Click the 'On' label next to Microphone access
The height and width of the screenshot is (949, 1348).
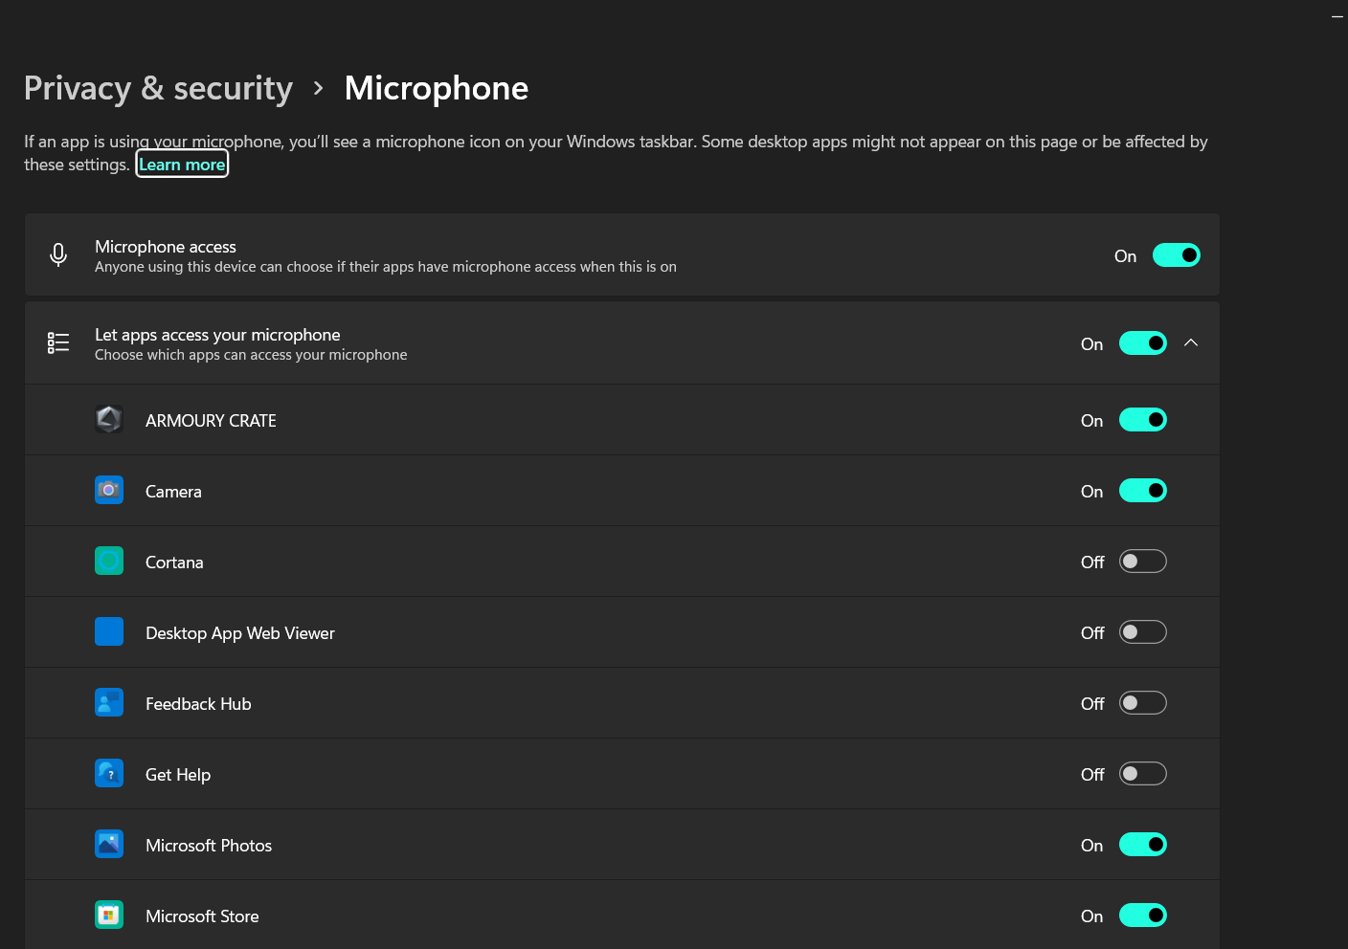(1125, 256)
